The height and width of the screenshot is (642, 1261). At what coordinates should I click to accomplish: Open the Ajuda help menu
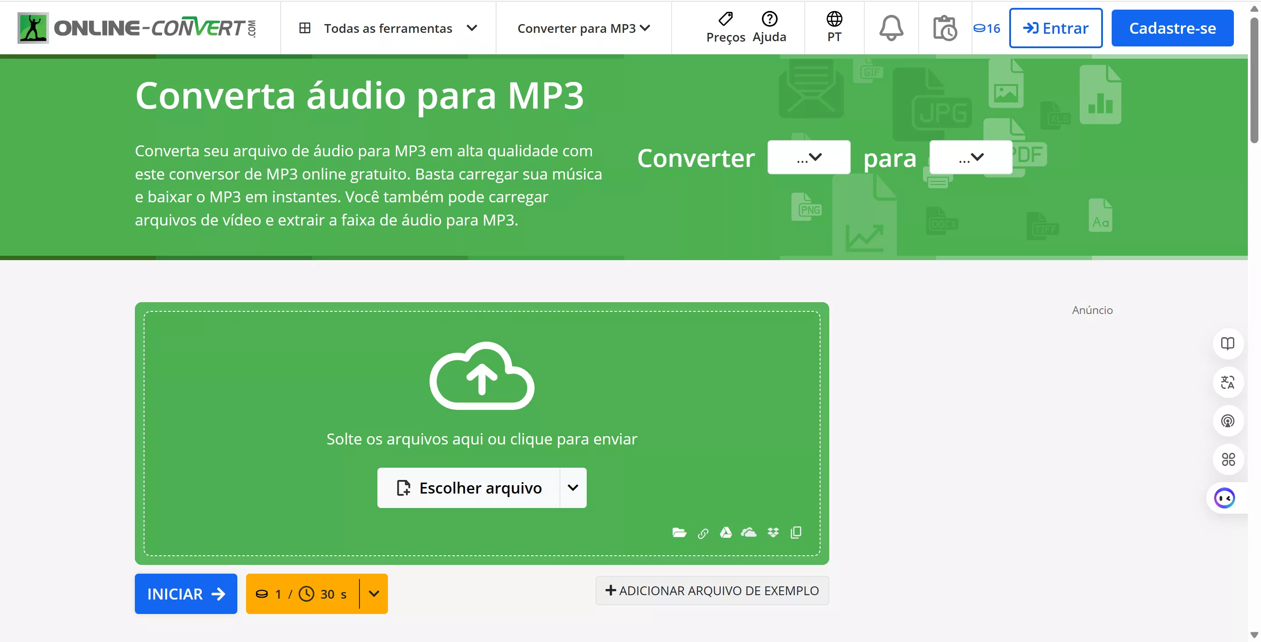point(770,27)
